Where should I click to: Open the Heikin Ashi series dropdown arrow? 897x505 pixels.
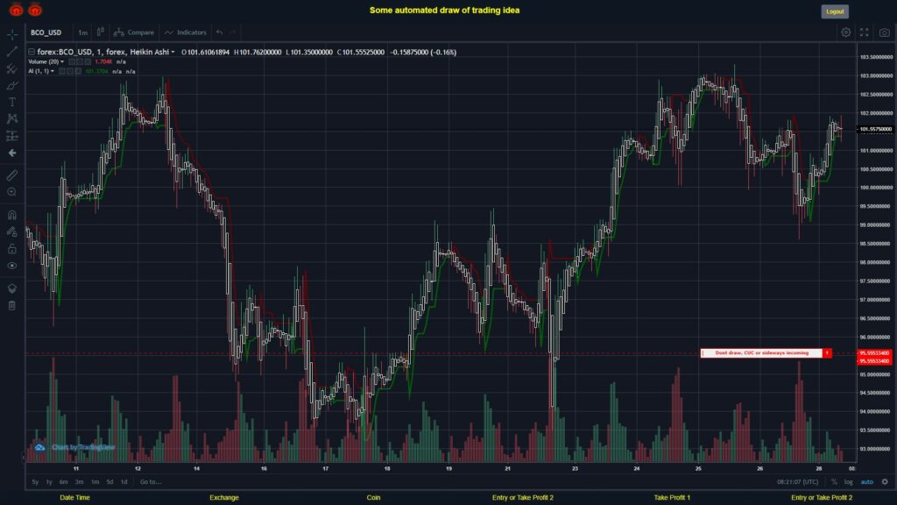[173, 52]
